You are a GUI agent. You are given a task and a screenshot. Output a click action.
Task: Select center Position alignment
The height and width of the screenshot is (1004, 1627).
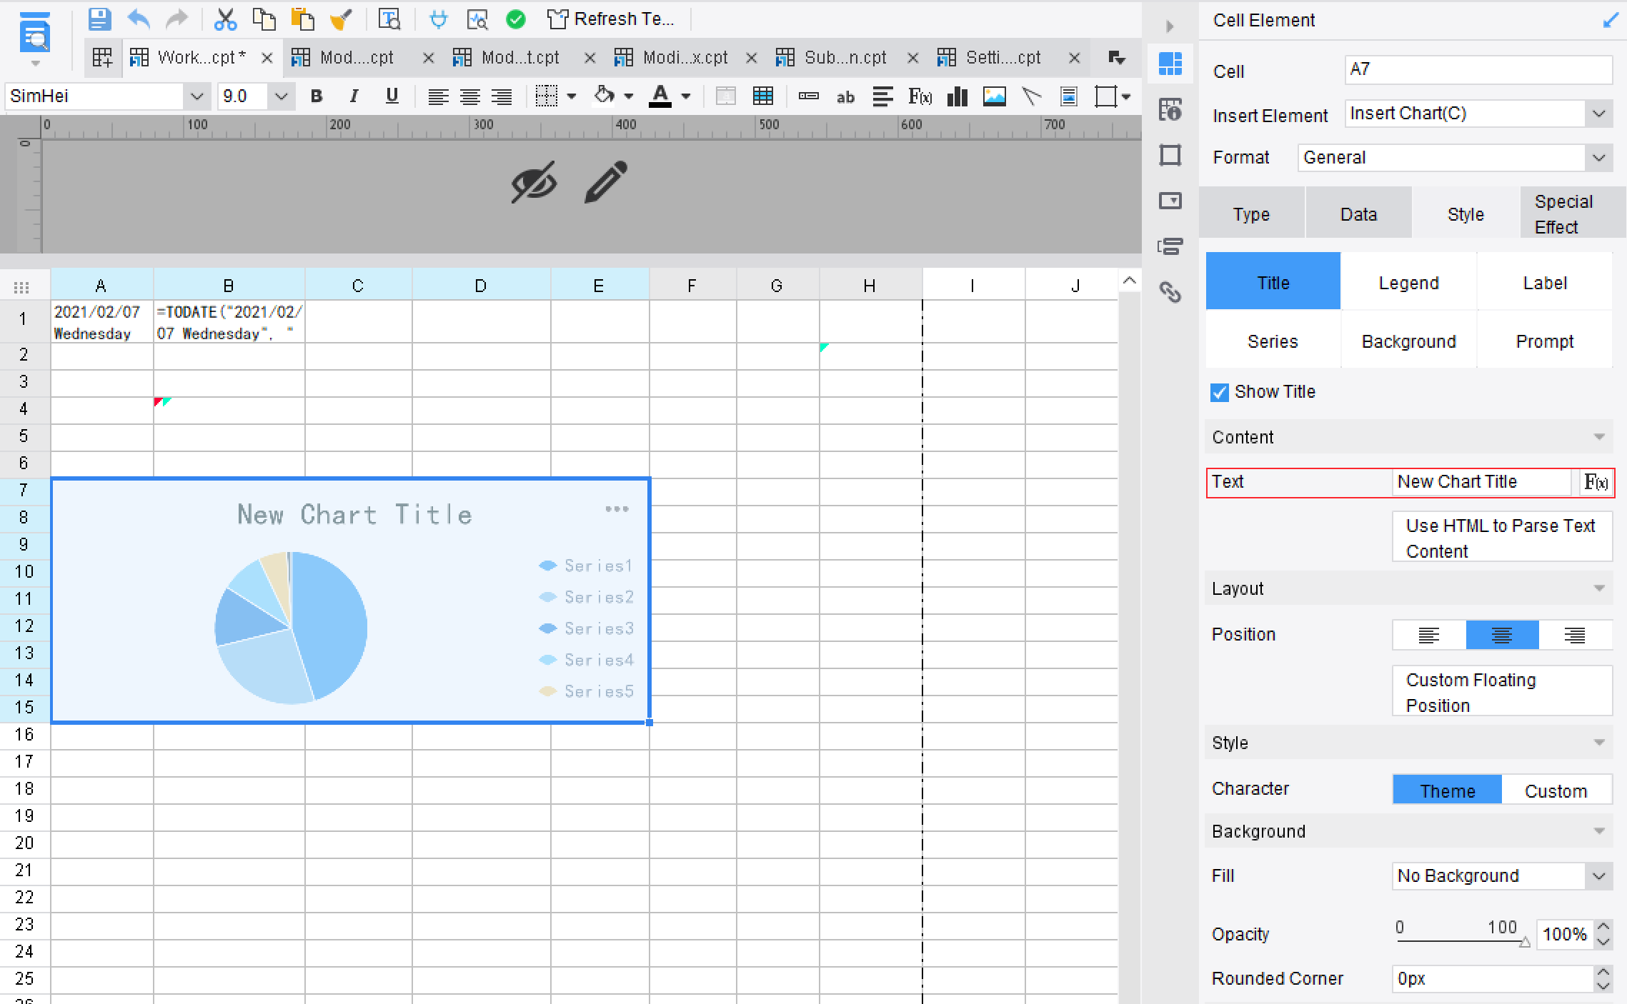(x=1502, y=635)
